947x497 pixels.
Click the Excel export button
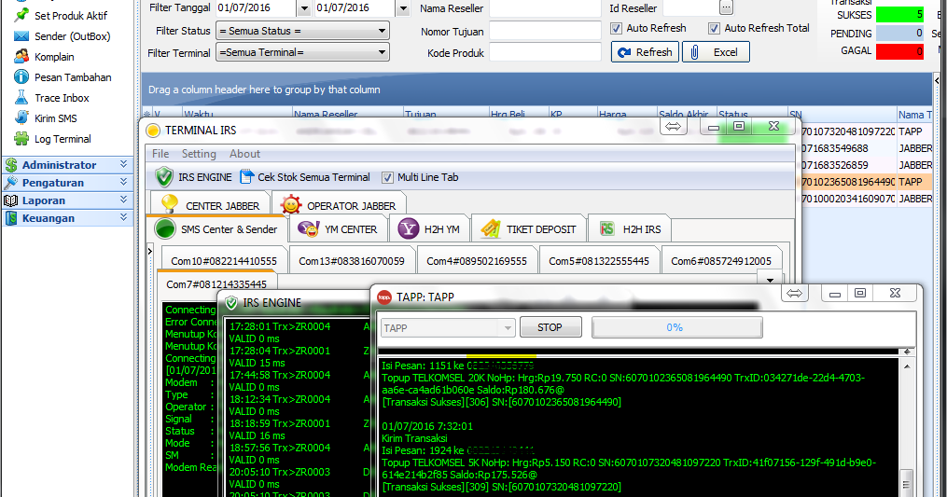click(x=716, y=52)
